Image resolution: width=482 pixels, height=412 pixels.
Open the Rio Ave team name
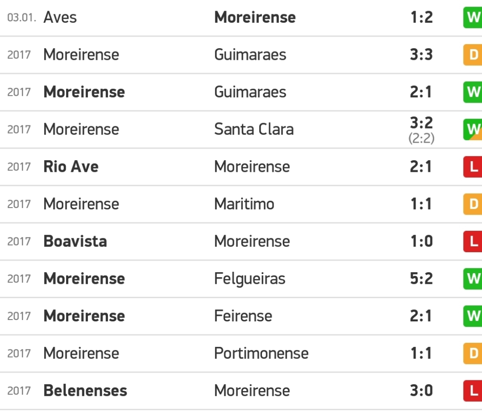click(71, 166)
